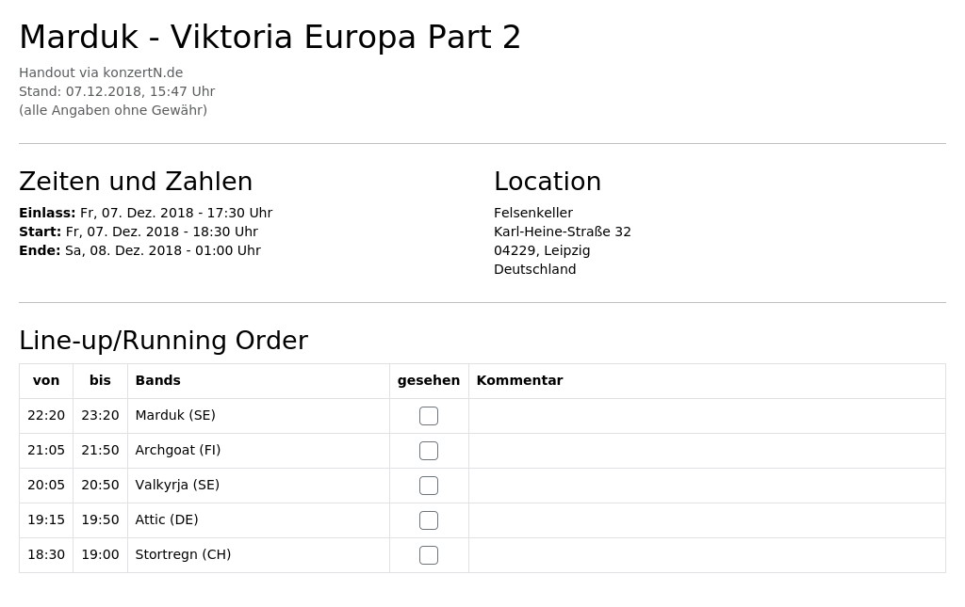
Task: Tick the gesehen checkbox for Archgoat (FI)
Action: click(429, 451)
